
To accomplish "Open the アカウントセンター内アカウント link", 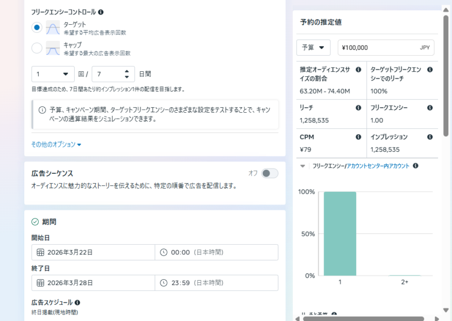I will click(378, 166).
